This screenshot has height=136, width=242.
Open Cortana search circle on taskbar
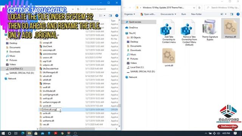(9, 133)
